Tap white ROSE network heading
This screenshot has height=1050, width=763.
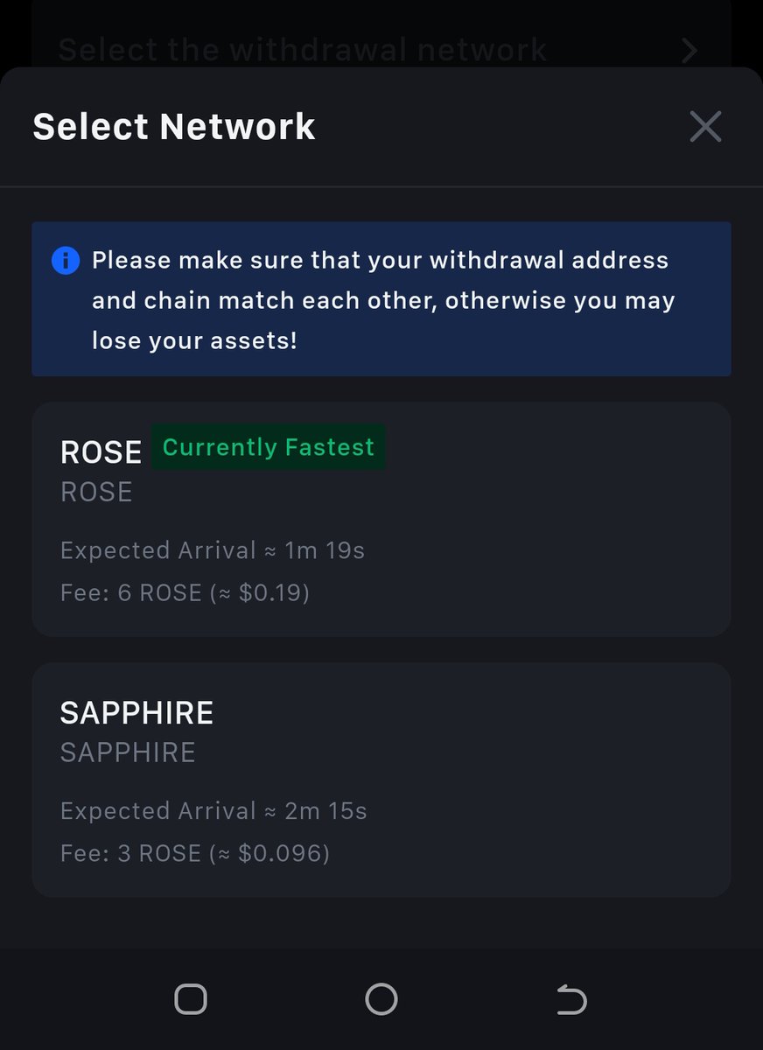coord(101,452)
